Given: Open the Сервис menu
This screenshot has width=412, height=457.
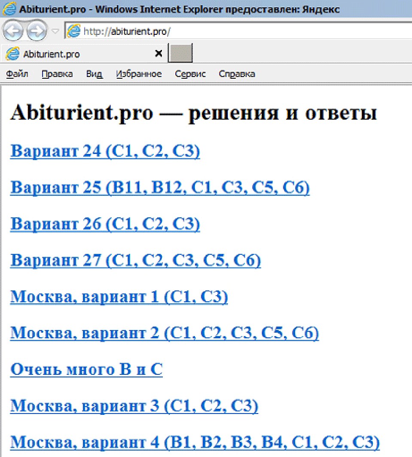Looking at the screenshot, I should click(190, 74).
